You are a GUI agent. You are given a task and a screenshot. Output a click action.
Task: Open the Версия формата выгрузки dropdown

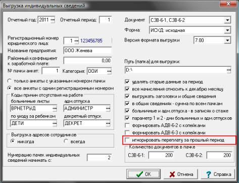[x=227, y=40]
